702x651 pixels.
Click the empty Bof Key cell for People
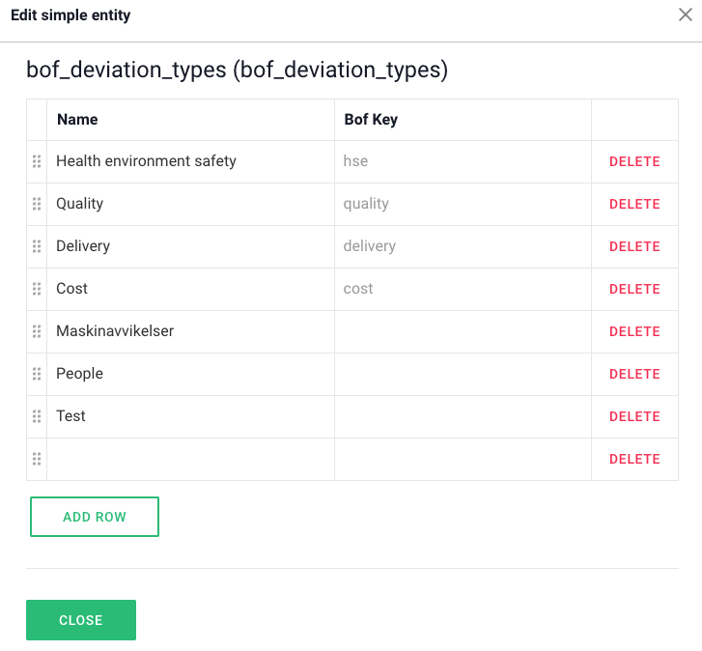[x=462, y=374]
